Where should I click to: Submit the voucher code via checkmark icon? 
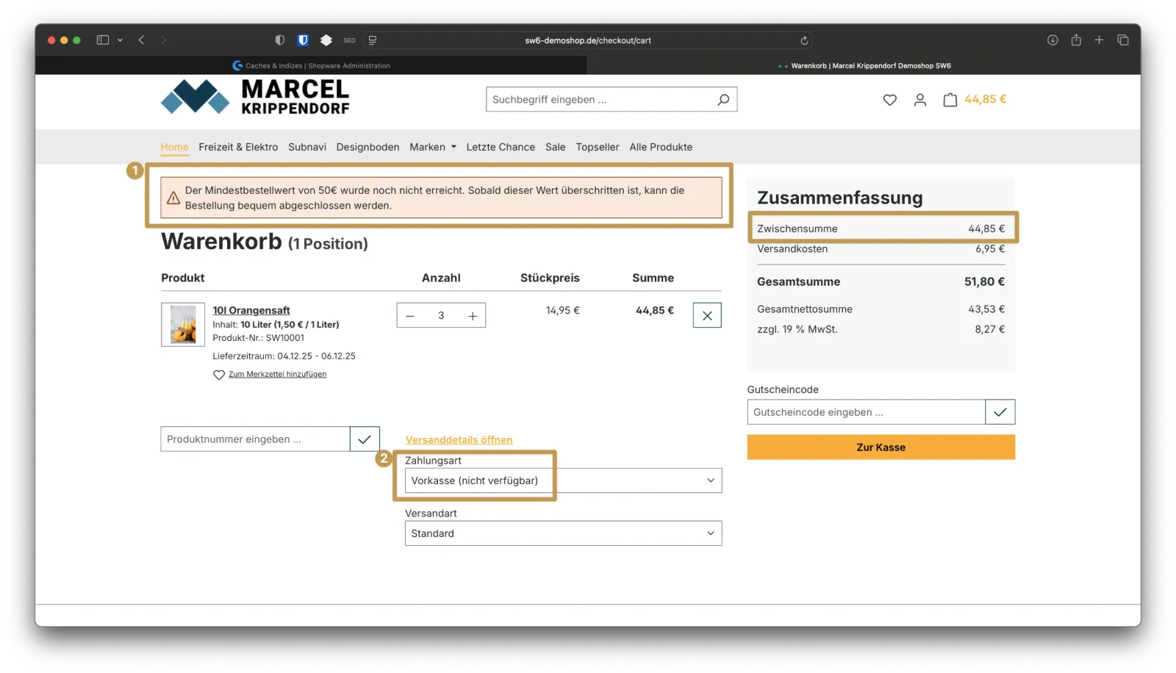click(x=1000, y=411)
